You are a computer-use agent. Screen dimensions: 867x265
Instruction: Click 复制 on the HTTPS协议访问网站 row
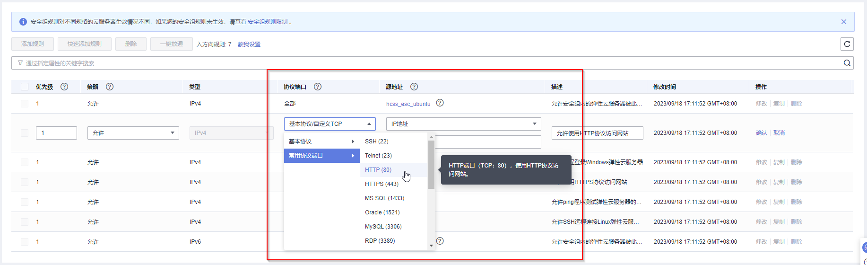point(779,182)
